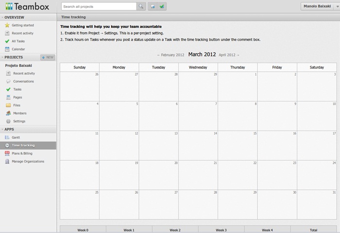The height and width of the screenshot is (233, 340).
Task: Open Plans & Billing in sidebar
Action: tap(22, 153)
